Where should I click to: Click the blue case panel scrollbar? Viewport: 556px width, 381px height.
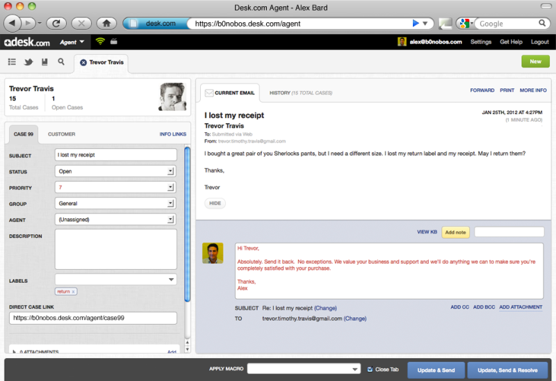[x=187, y=224]
